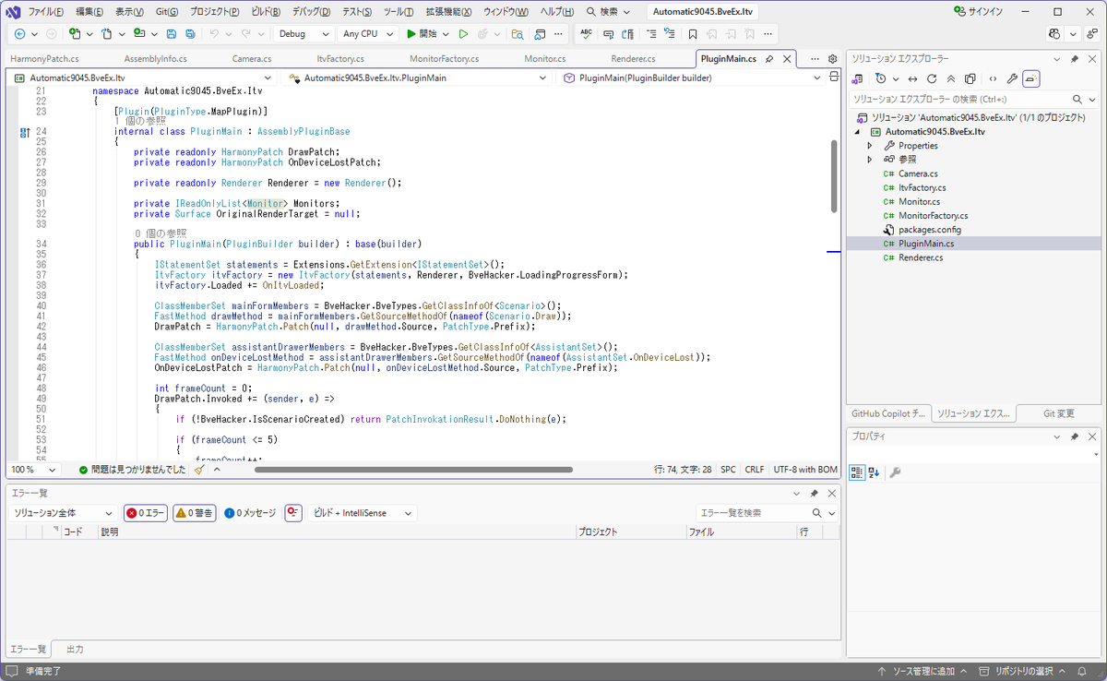Click the Save All icon
The image size is (1107, 681).
point(190,33)
